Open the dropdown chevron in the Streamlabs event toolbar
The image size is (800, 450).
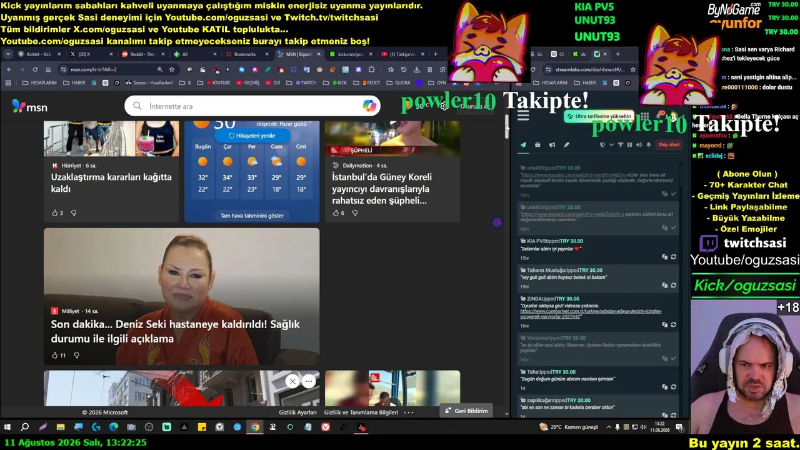[x=611, y=145]
